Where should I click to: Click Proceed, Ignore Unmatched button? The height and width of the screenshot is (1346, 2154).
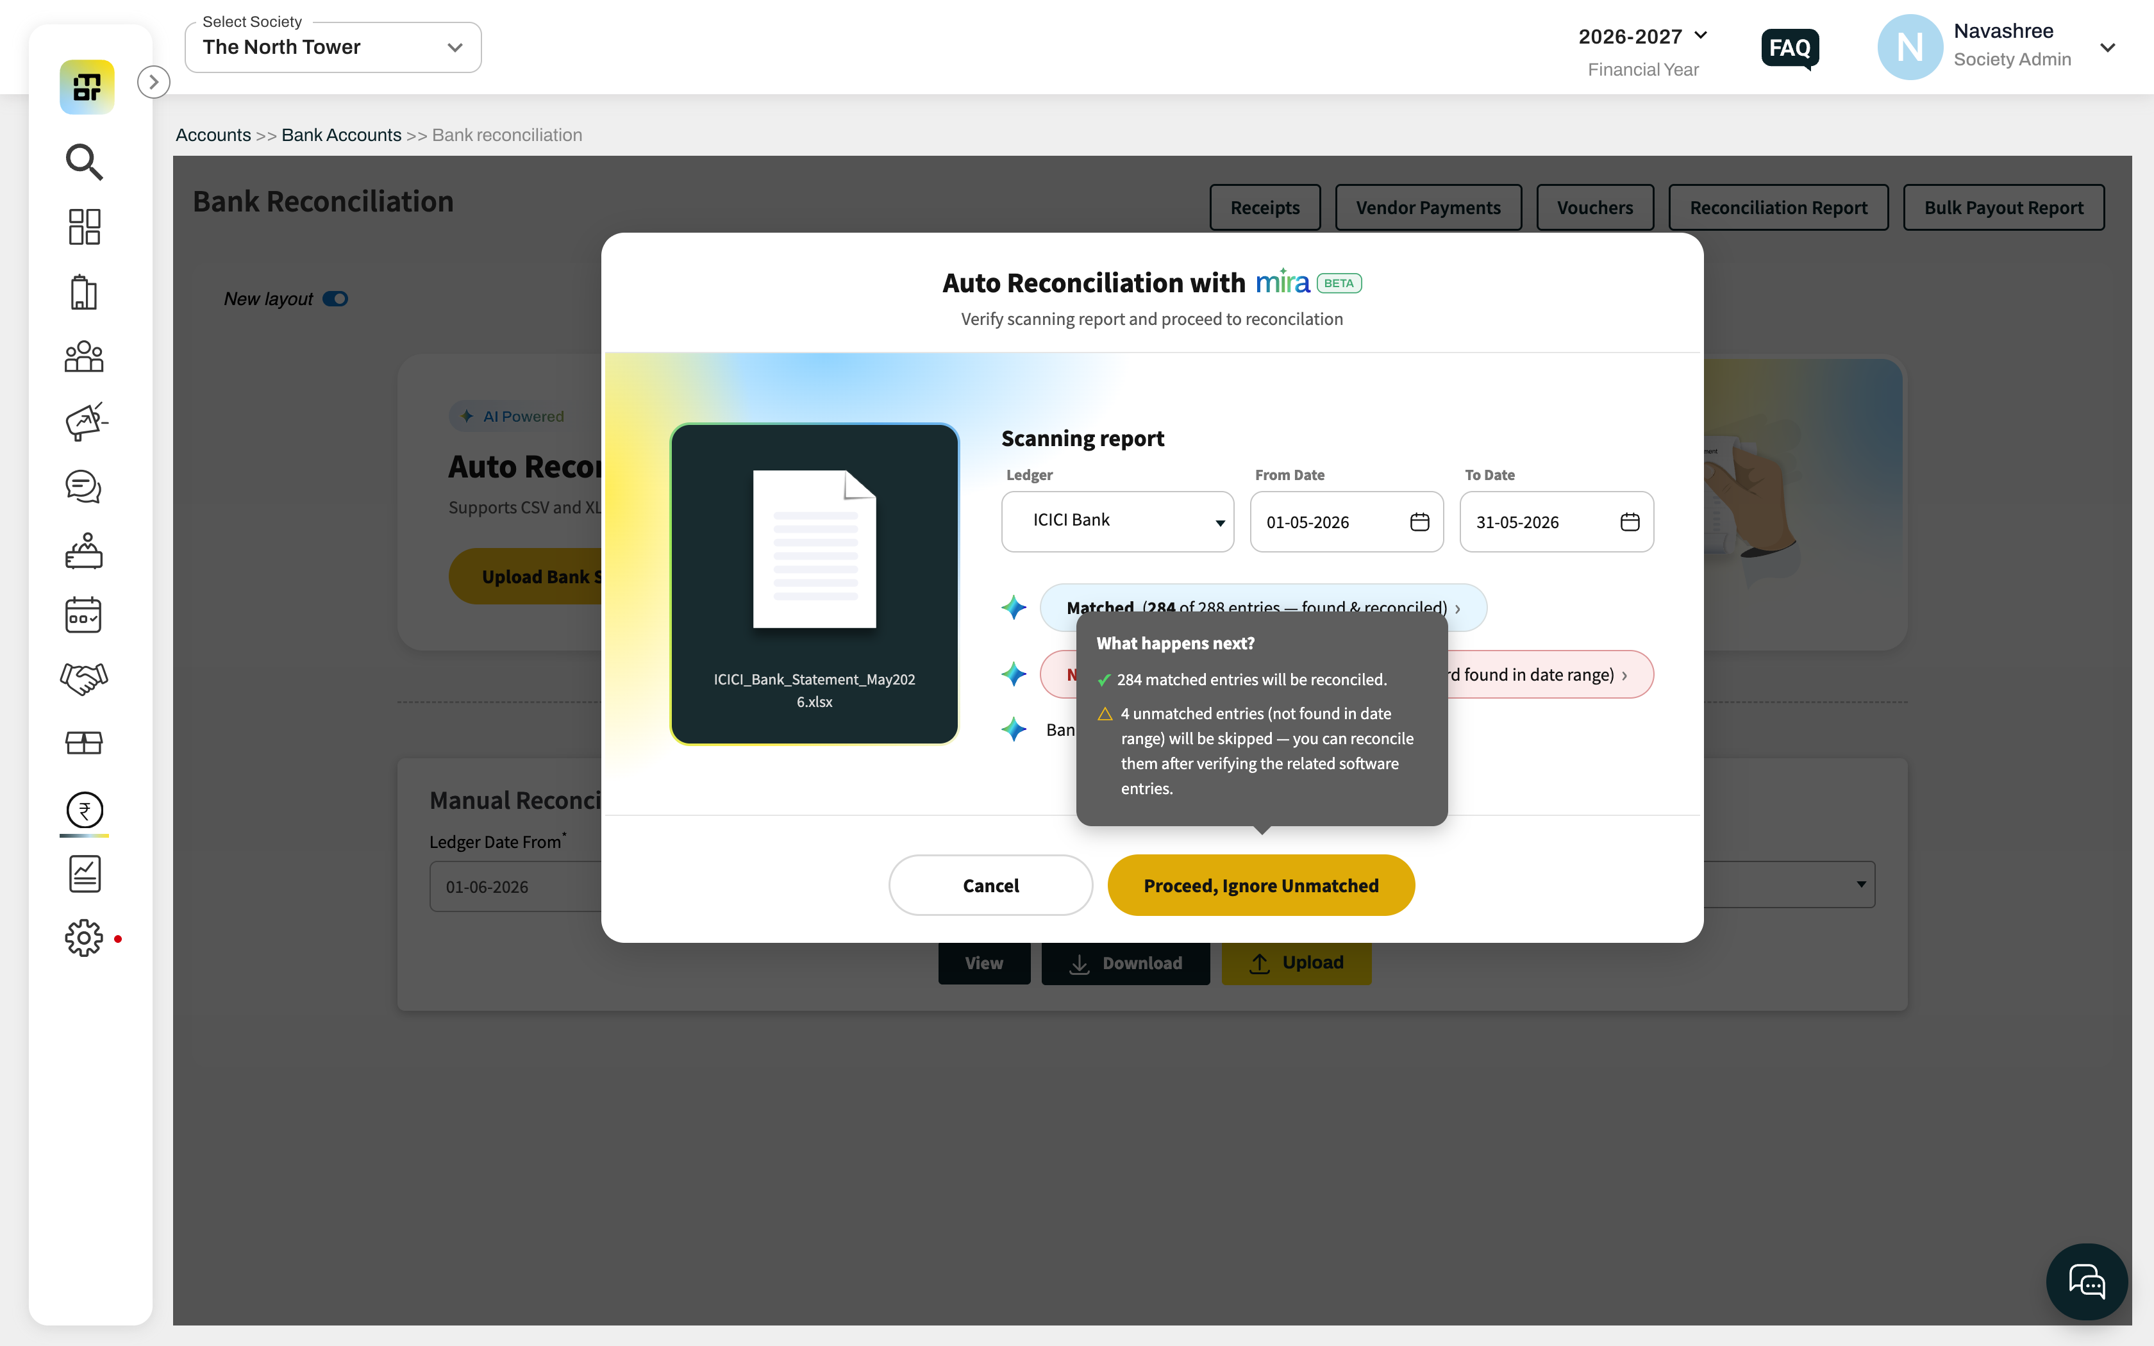point(1261,885)
